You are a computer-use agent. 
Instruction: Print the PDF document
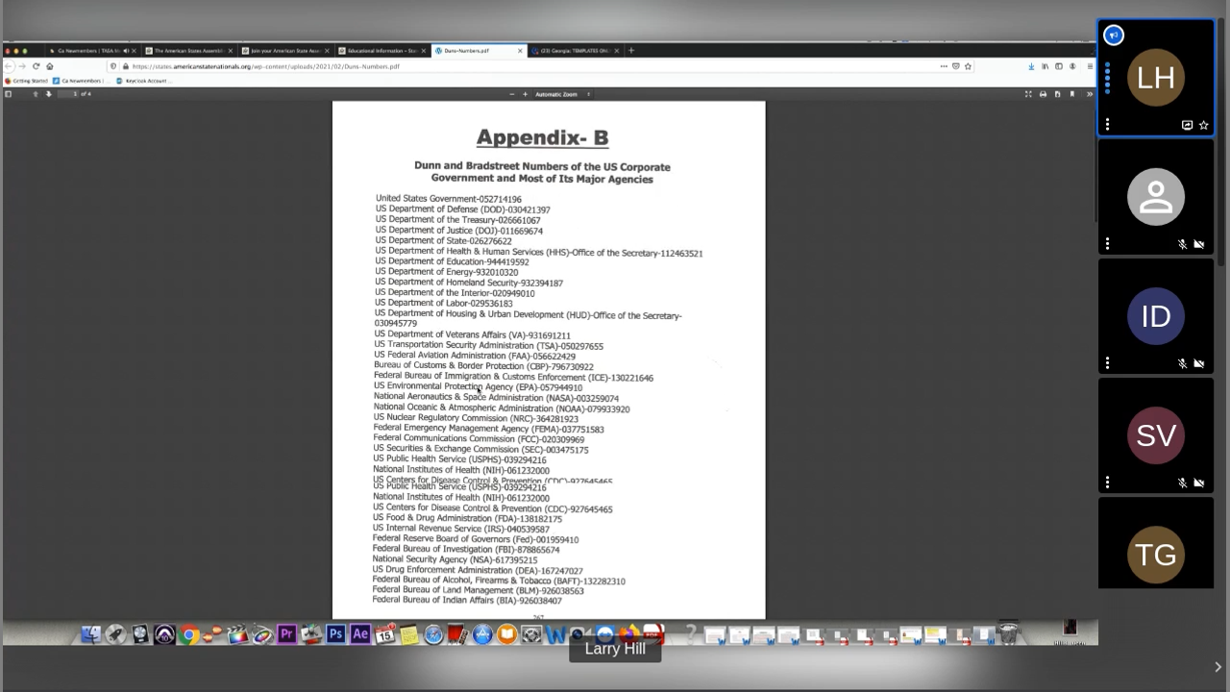click(x=1043, y=94)
